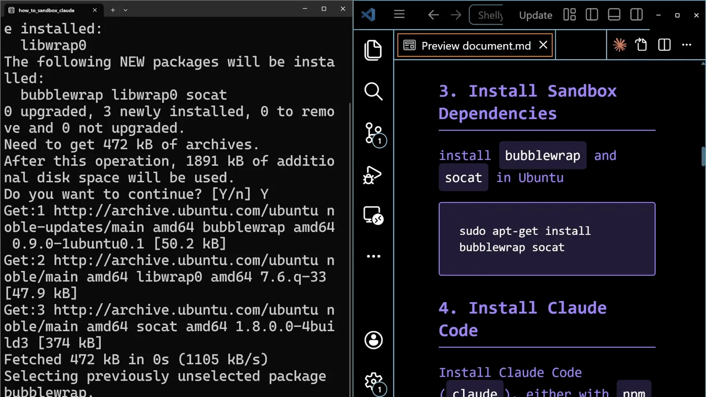Go back with the left arrow
Viewport: 706px width, 397px height.
(433, 15)
